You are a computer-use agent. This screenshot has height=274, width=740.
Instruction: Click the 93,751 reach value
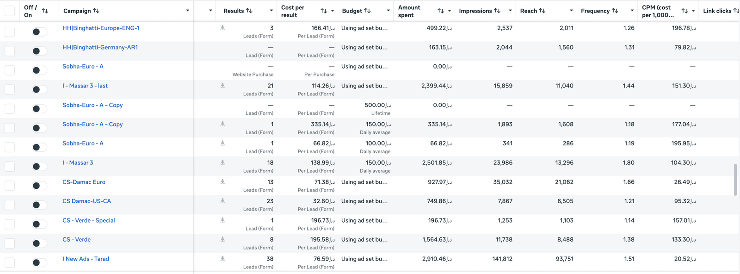pos(565,259)
